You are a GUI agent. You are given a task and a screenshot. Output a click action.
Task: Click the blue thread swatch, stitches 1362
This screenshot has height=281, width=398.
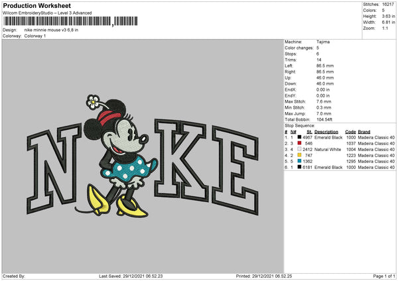click(300, 161)
